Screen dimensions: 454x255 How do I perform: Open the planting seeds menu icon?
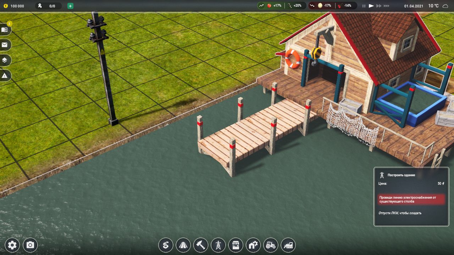pos(166,245)
